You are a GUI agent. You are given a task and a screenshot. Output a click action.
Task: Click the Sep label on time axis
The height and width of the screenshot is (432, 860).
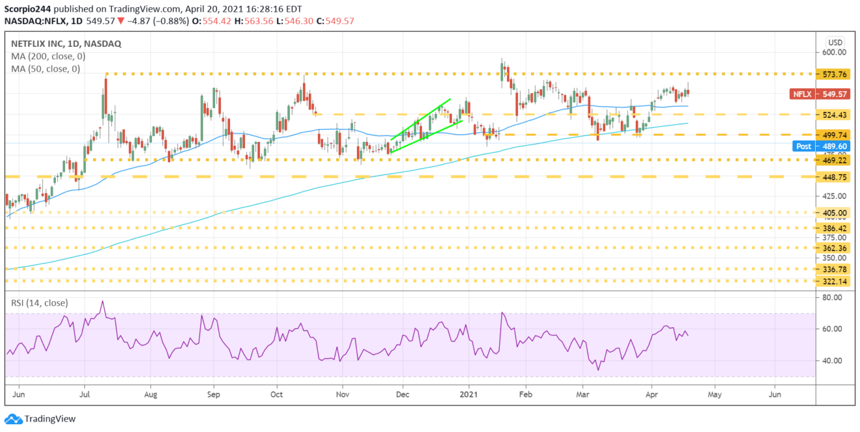tap(214, 394)
